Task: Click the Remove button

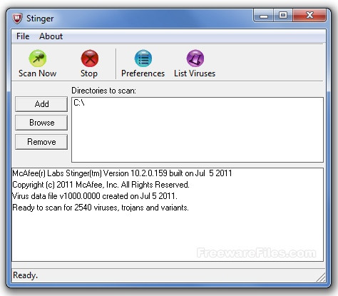Action: tap(41, 142)
